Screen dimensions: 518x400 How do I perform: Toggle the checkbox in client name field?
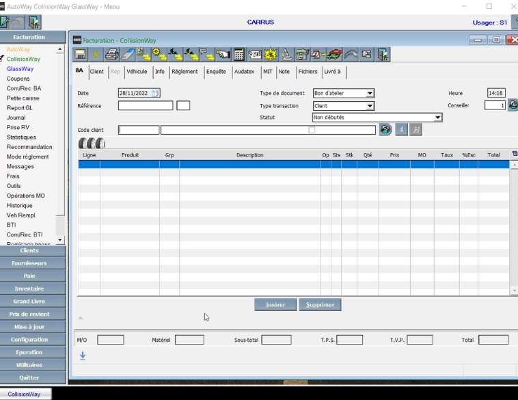[312, 130]
